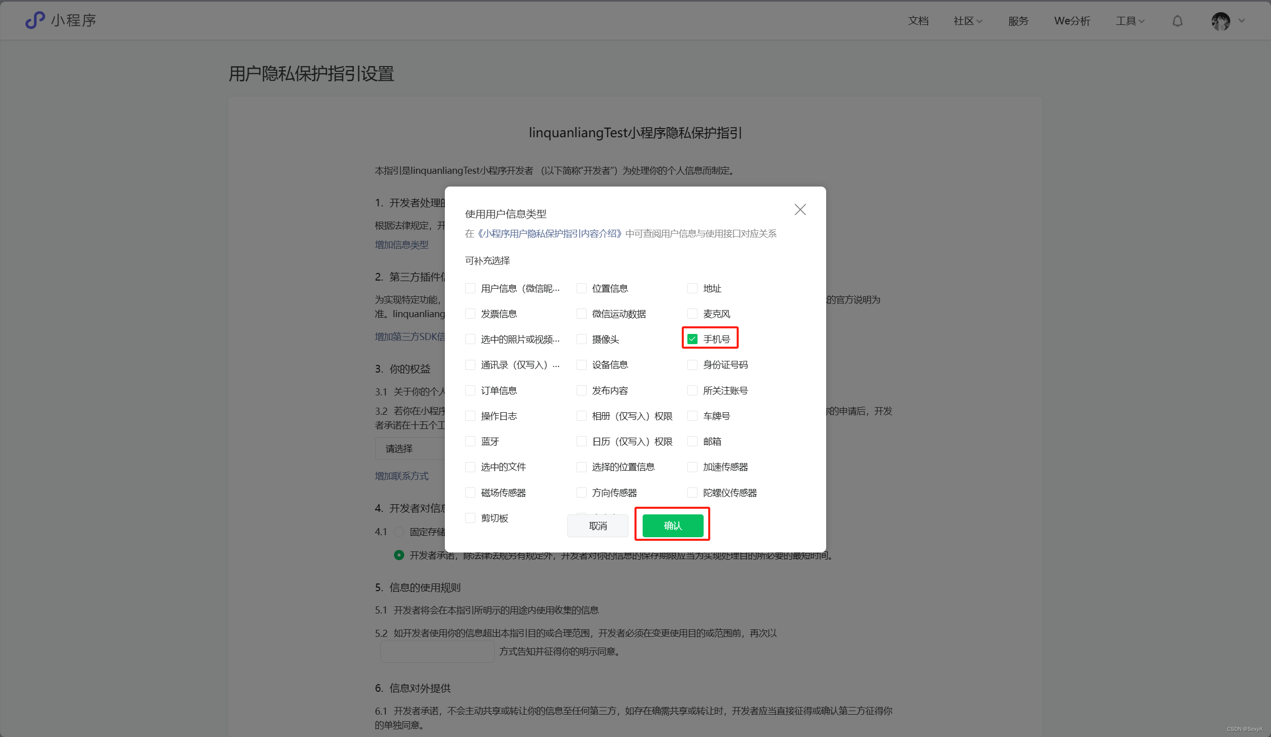The width and height of the screenshot is (1271, 737).
Task: Click the user avatar picture
Action: (x=1221, y=21)
